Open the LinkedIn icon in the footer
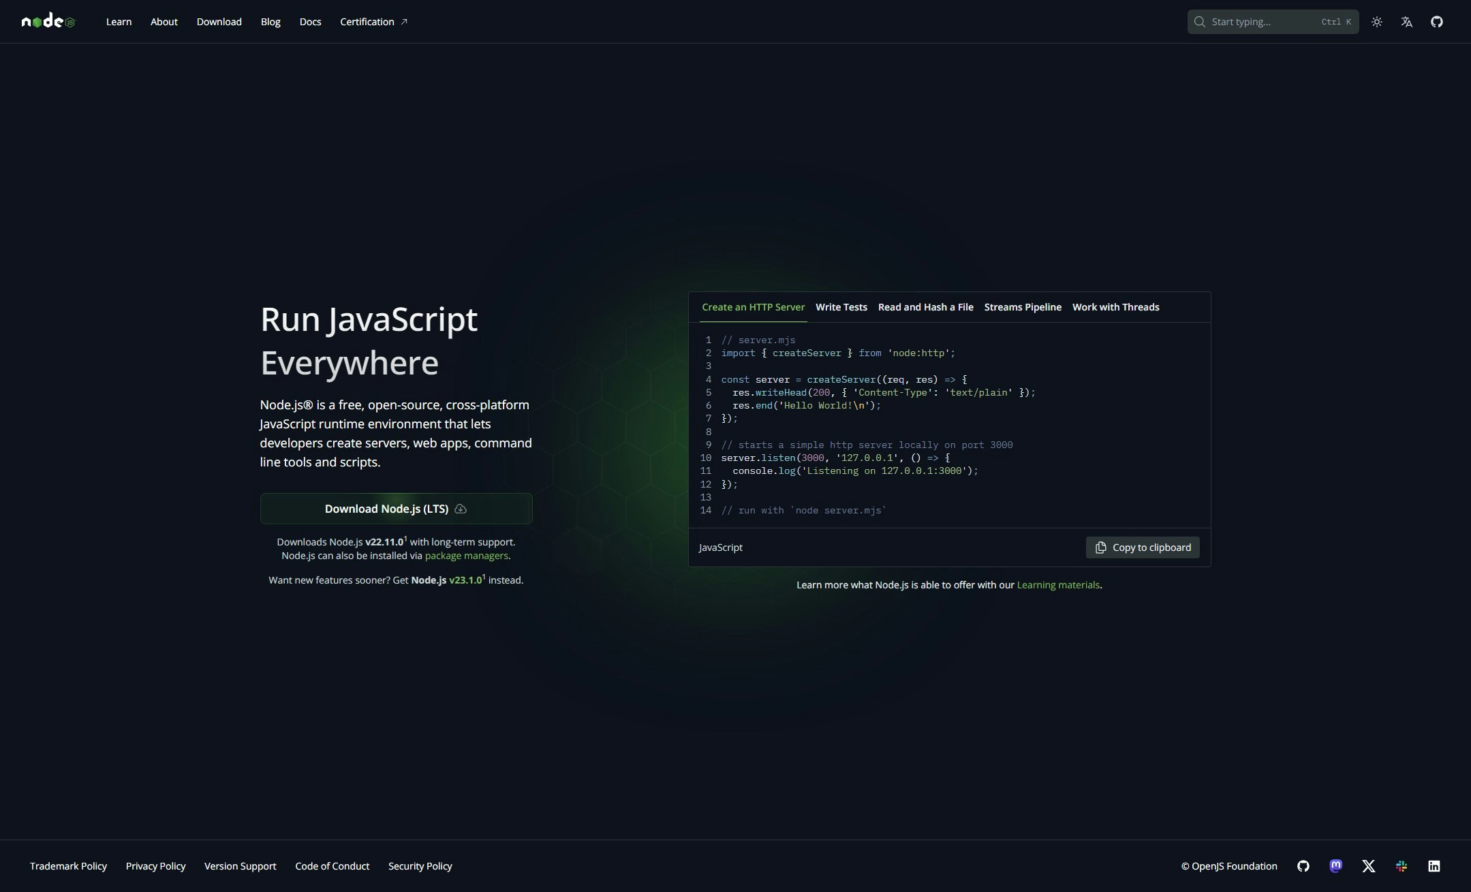The height and width of the screenshot is (892, 1471). (x=1434, y=865)
